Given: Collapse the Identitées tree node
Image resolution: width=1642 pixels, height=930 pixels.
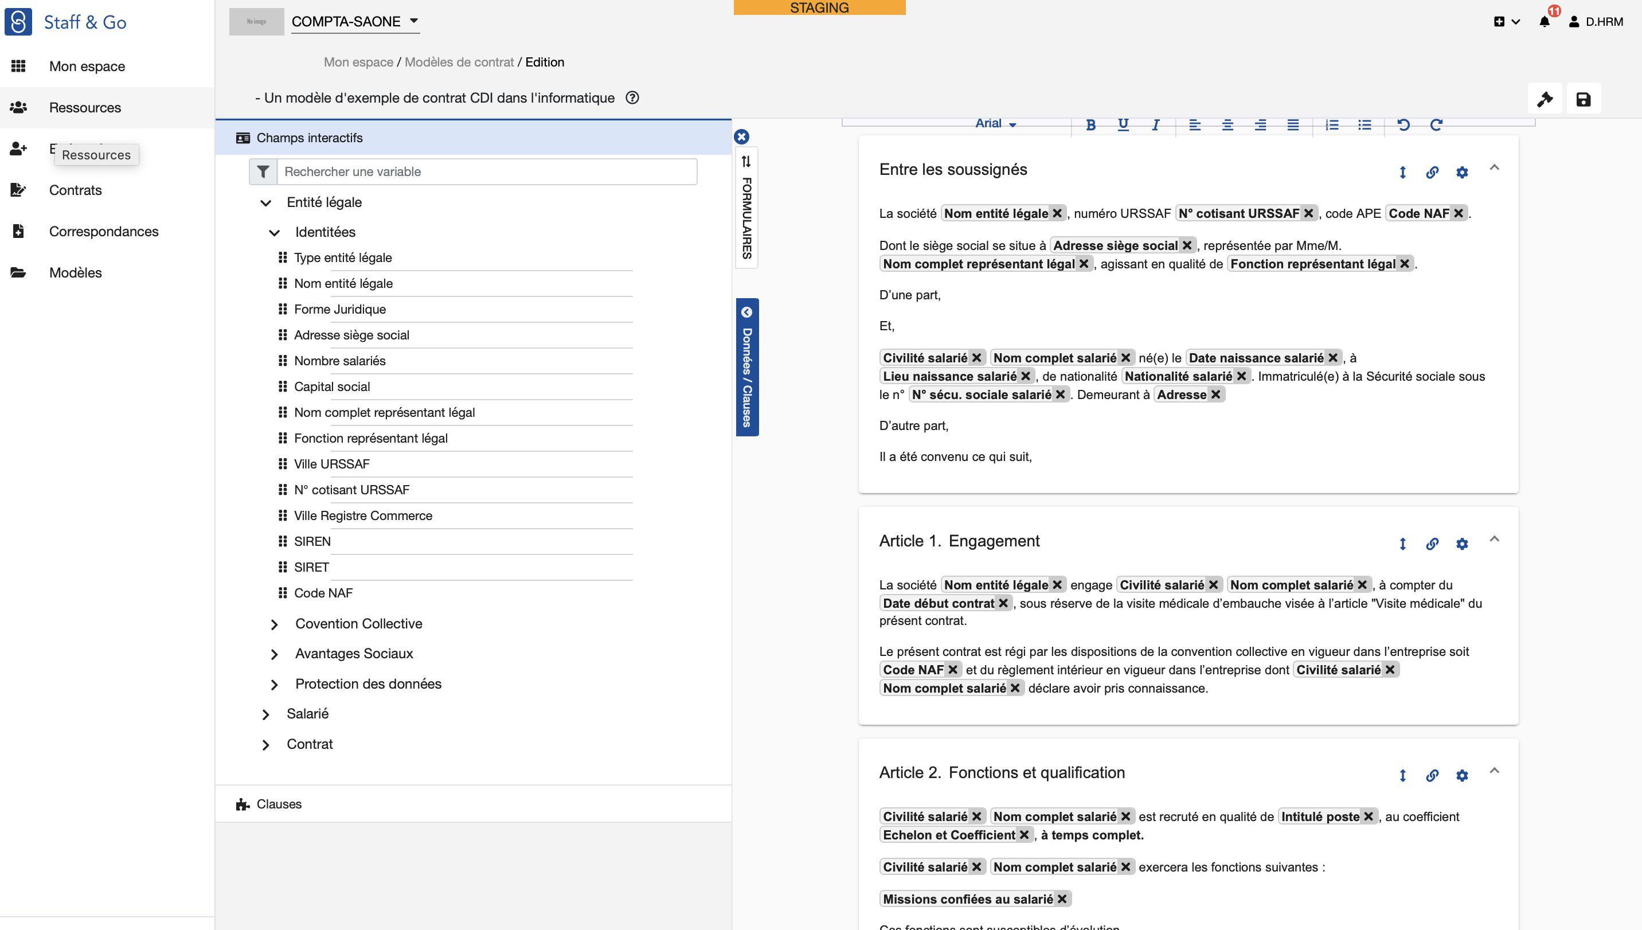Looking at the screenshot, I should tap(275, 233).
